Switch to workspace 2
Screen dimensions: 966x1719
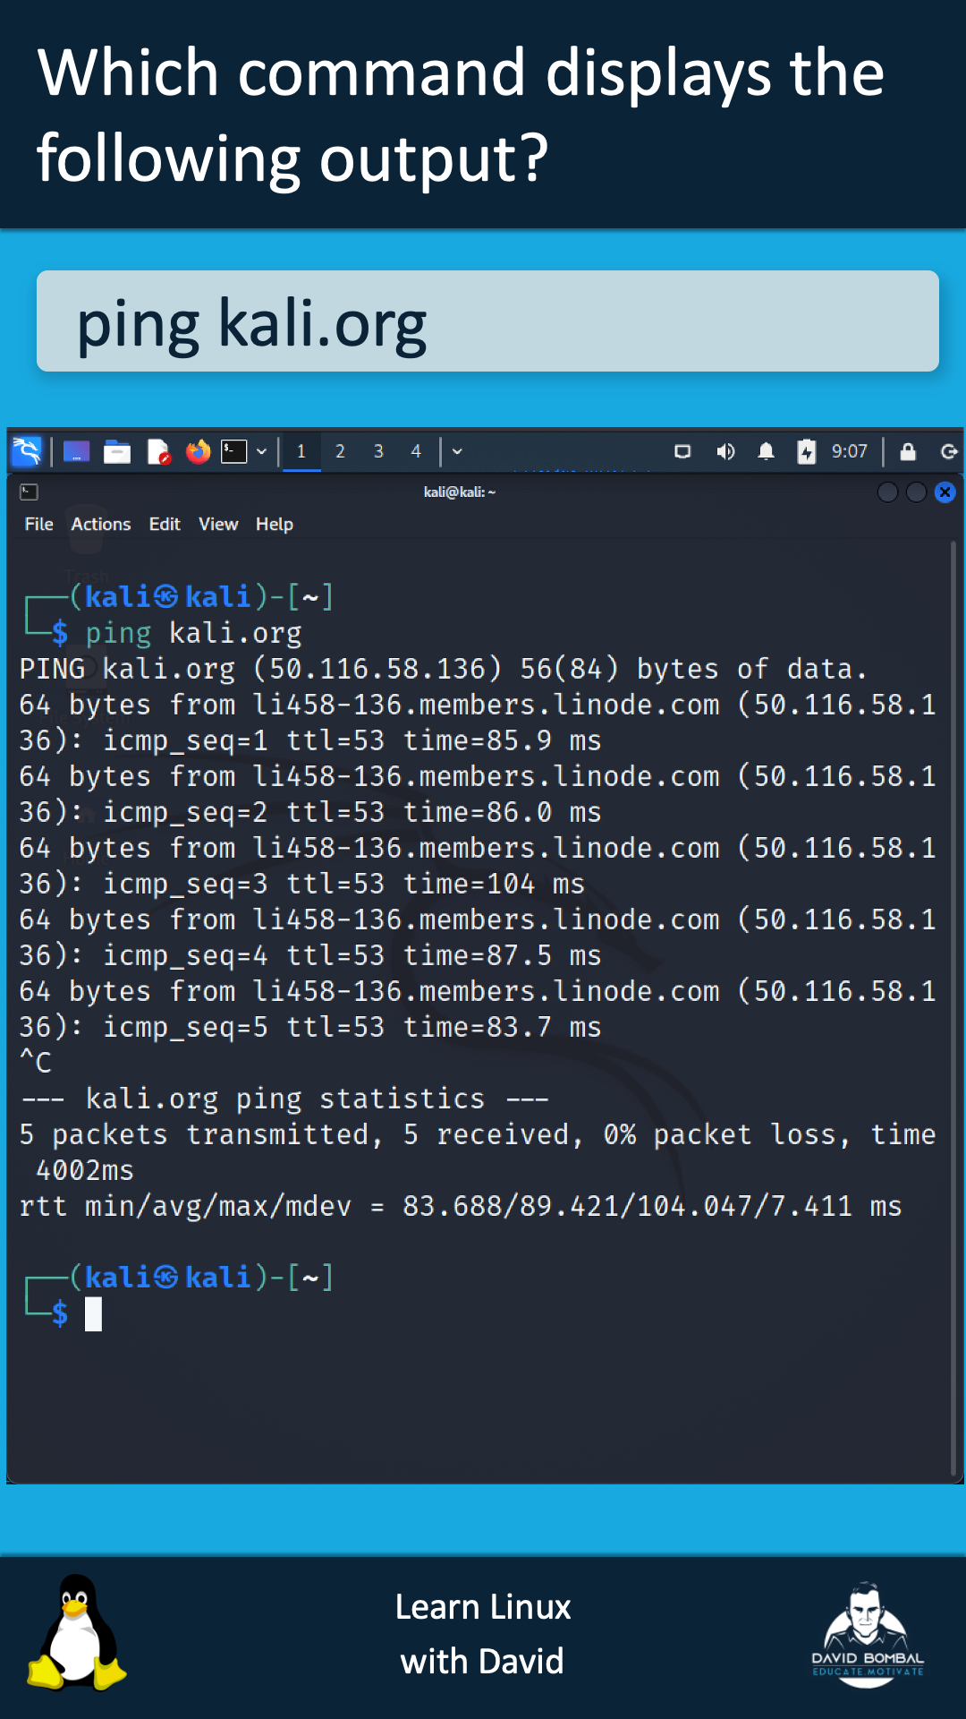(x=340, y=451)
